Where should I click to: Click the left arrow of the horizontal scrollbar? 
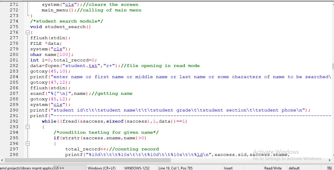(2, 160)
